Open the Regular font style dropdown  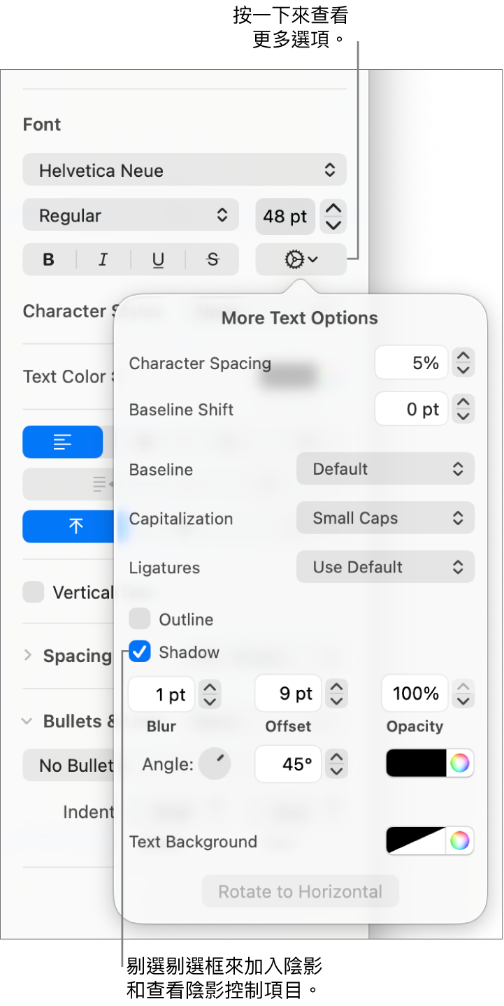tap(131, 215)
